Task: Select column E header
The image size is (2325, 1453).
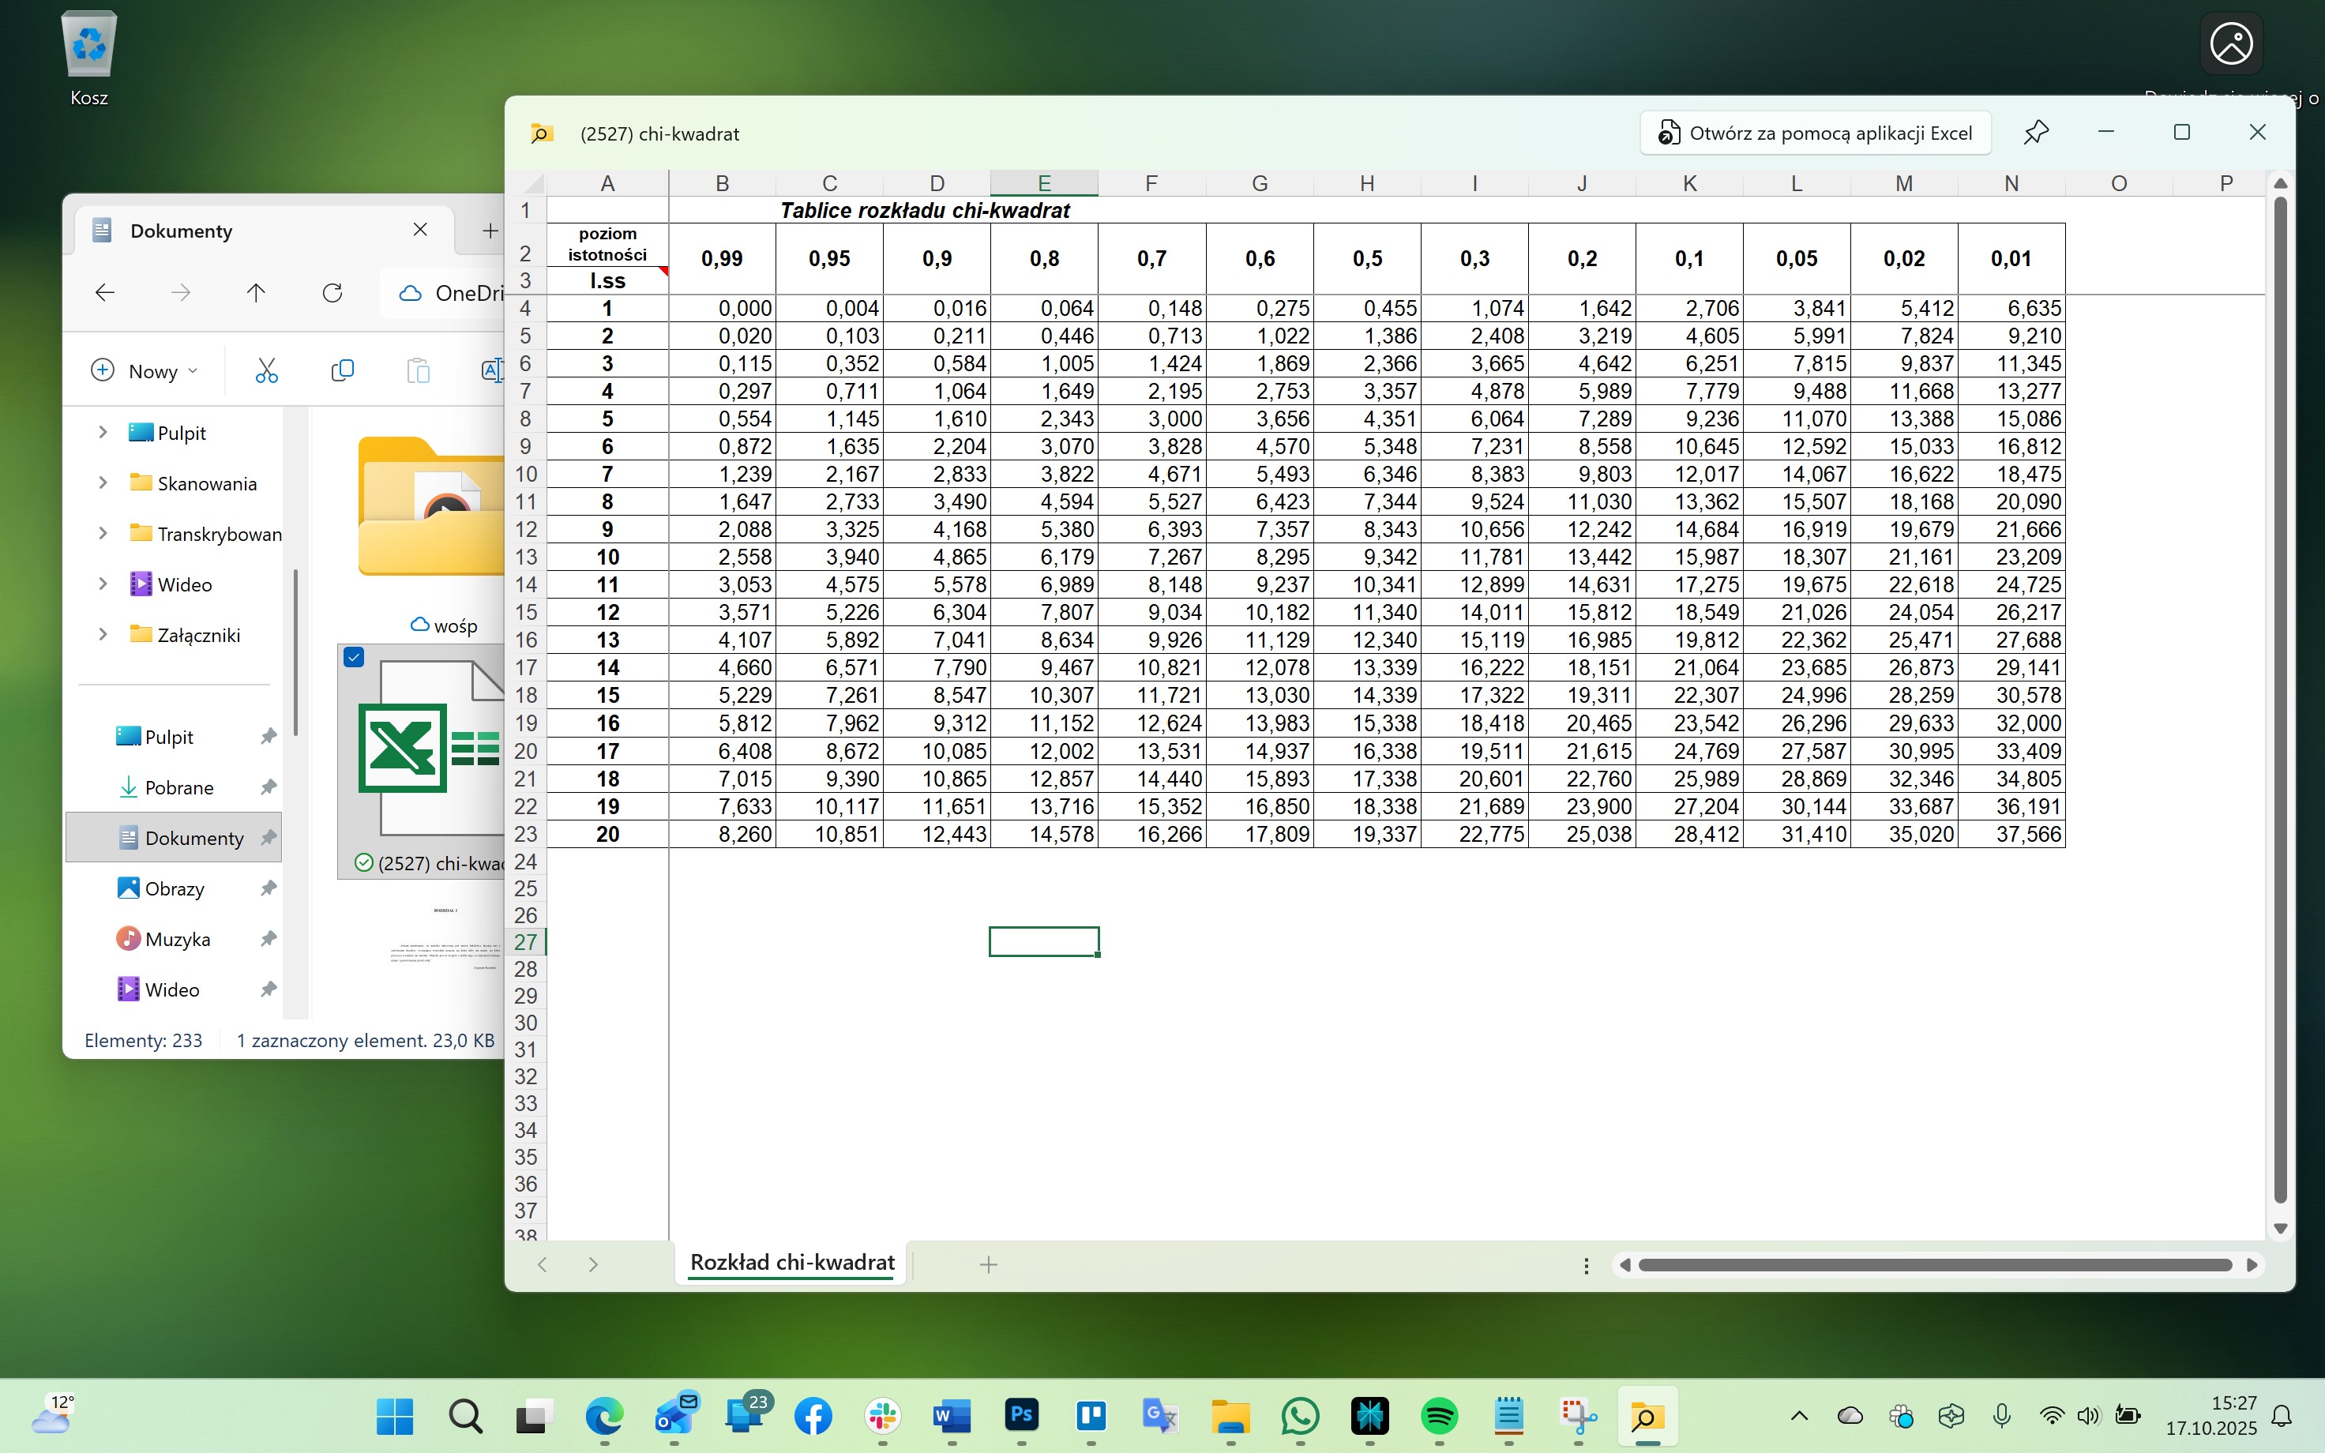Action: [x=1043, y=182]
